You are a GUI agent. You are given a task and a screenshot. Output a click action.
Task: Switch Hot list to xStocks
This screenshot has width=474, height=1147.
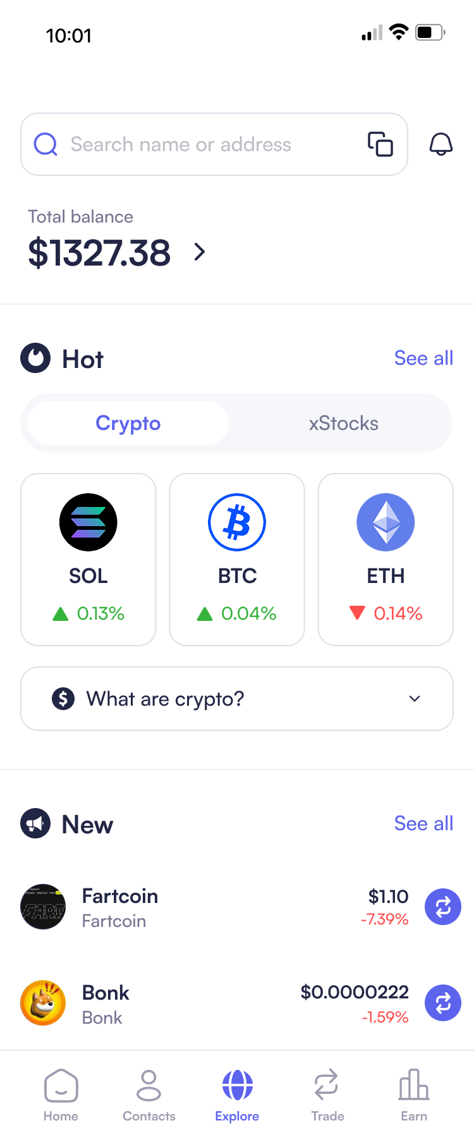[x=343, y=423]
